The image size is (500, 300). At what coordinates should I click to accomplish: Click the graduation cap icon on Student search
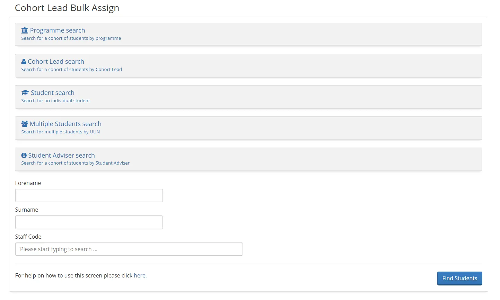(x=24, y=92)
